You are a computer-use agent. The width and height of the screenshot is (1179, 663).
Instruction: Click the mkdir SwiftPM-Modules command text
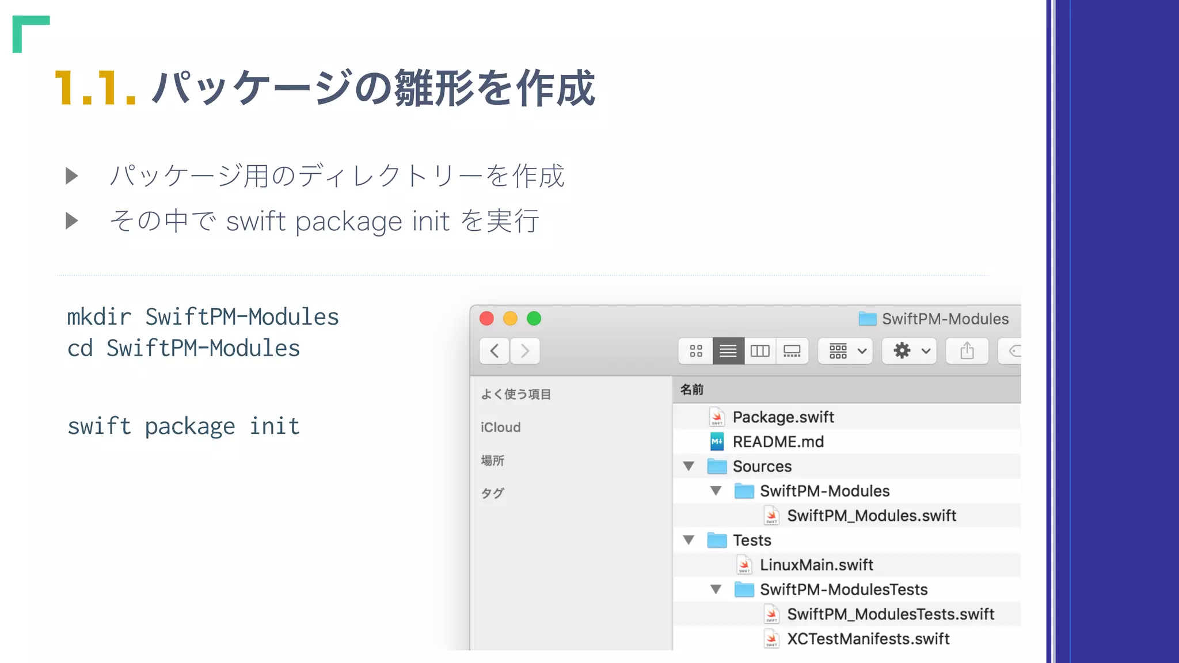coord(203,317)
